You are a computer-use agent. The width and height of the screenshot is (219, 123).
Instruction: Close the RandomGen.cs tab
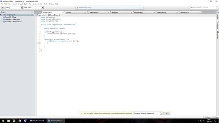click(x=154, y=12)
